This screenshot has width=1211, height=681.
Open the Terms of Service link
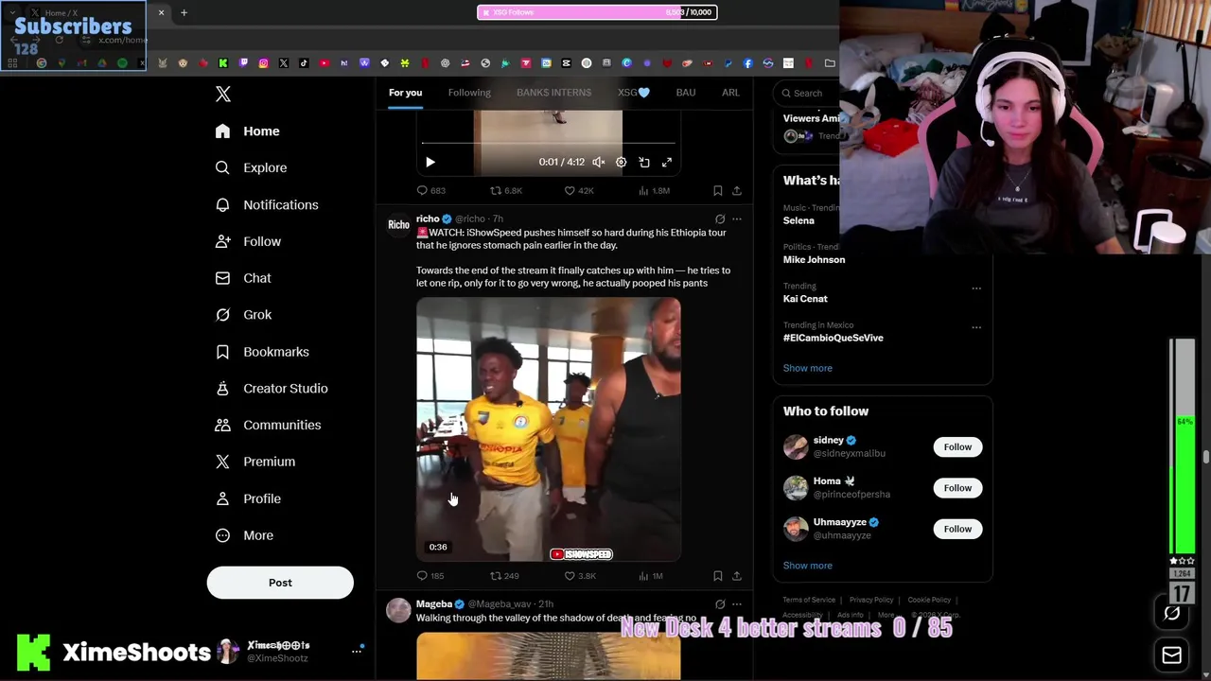[809, 600]
